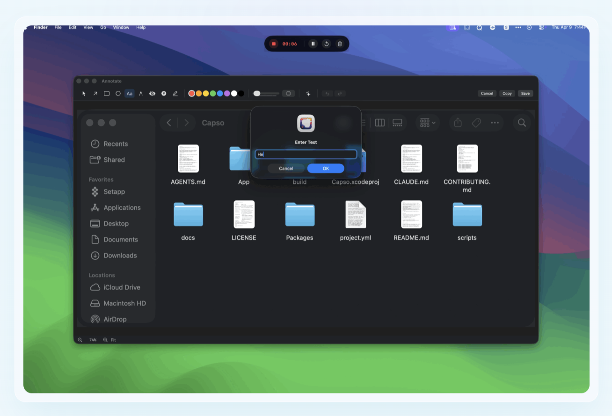Cancel the Enter Text dialog

(x=286, y=168)
